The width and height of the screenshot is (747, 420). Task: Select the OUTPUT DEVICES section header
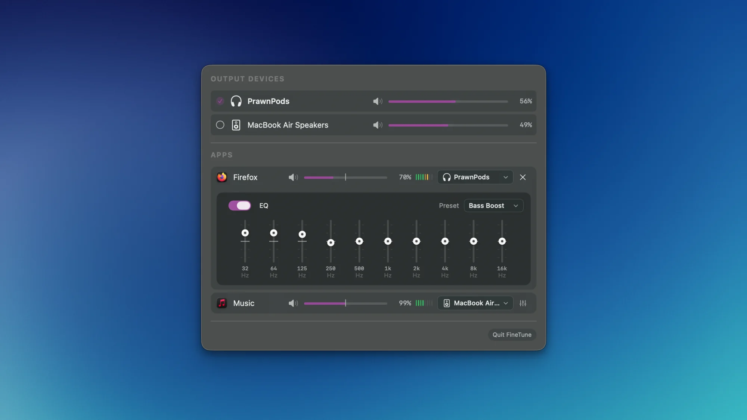(x=248, y=79)
